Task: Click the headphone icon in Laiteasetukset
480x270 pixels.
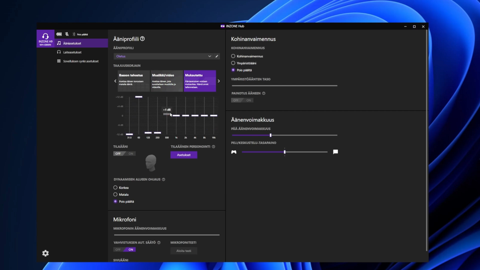Action: click(x=59, y=52)
